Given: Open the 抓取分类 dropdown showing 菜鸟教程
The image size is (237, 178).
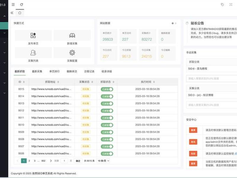Looking at the screenshot, I should pos(212,69).
